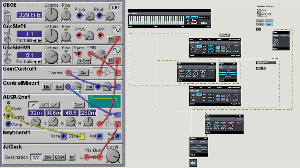Toggle the second ControlMixer1 Inv button
Image resolution: width=300 pixels, height=168 pixels.
(x=89, y=87)
